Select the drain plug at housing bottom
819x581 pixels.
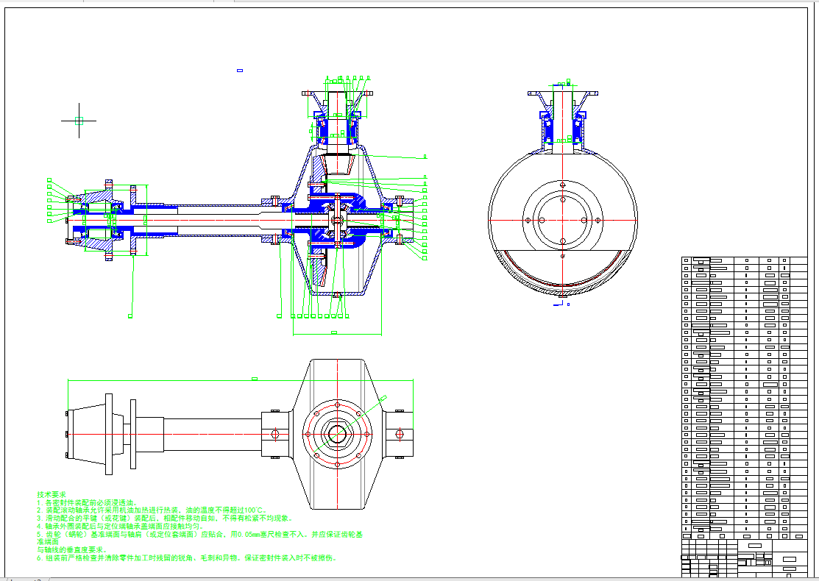point(337,295)
